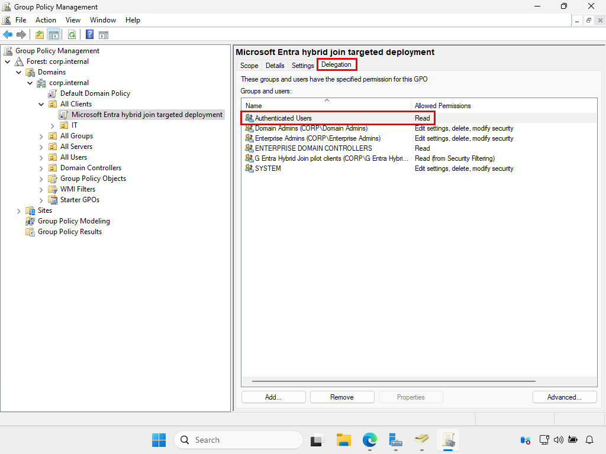
Task: Click the All Clients OU folder icon
Action: 53,104
